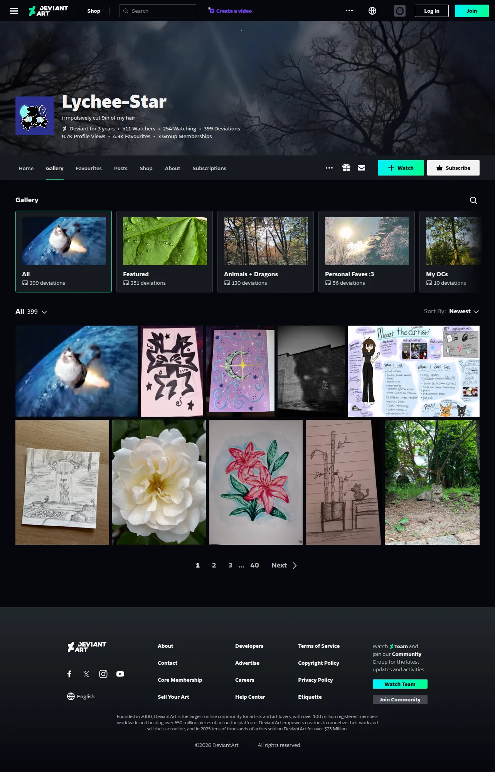Image resolution: width=495 pixels, height=772 pixels.
Task: Open footer Developers link
Action: pos(249,646)
